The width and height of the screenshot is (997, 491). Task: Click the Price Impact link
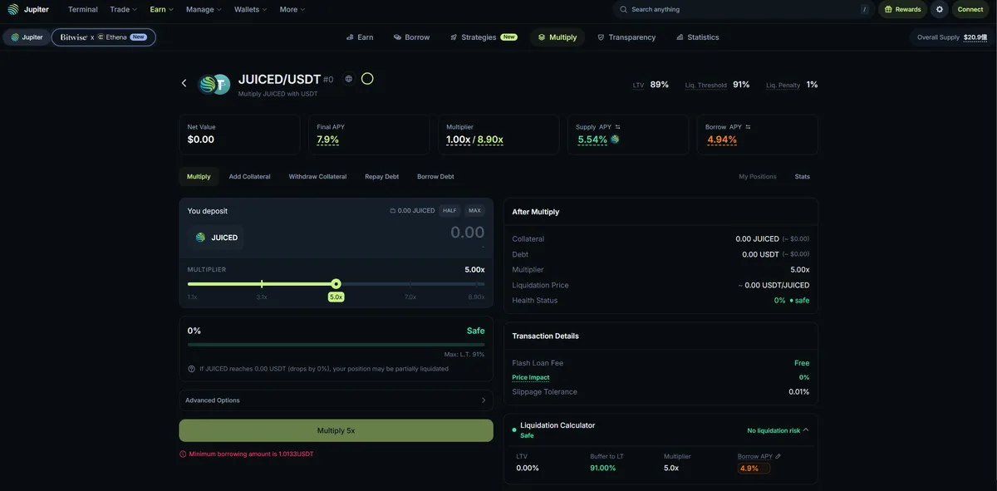point(531,377)
